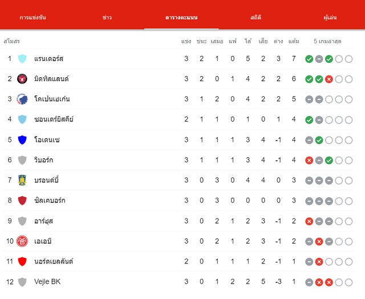This screenshot has height=299, width=365.
Task: Open the ข่าว tab
Action: [x=107, y=18]
